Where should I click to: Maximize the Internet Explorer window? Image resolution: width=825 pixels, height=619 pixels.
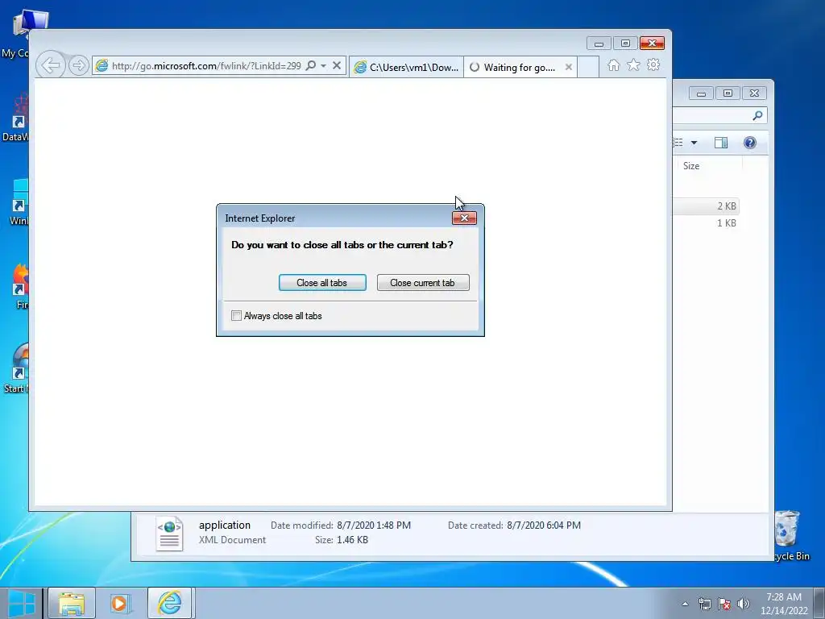(x=625, y=44)
